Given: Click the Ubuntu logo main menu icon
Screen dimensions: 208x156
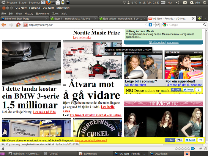Looking at the screenshot, I should pos(3,2).
